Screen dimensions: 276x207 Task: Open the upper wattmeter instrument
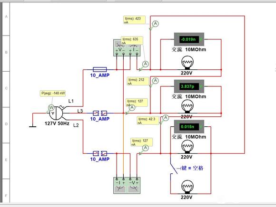(x=127, y=48)
